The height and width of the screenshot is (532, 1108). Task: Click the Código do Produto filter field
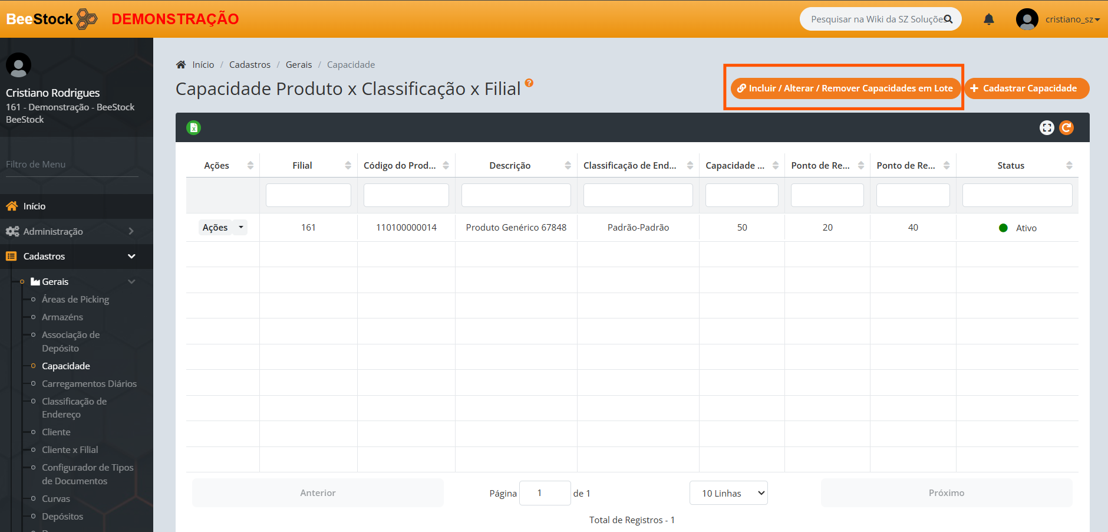(x=406, y=195)
